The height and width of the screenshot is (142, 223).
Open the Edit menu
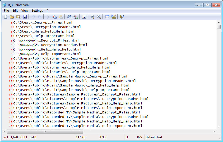[x=15, y=11]
